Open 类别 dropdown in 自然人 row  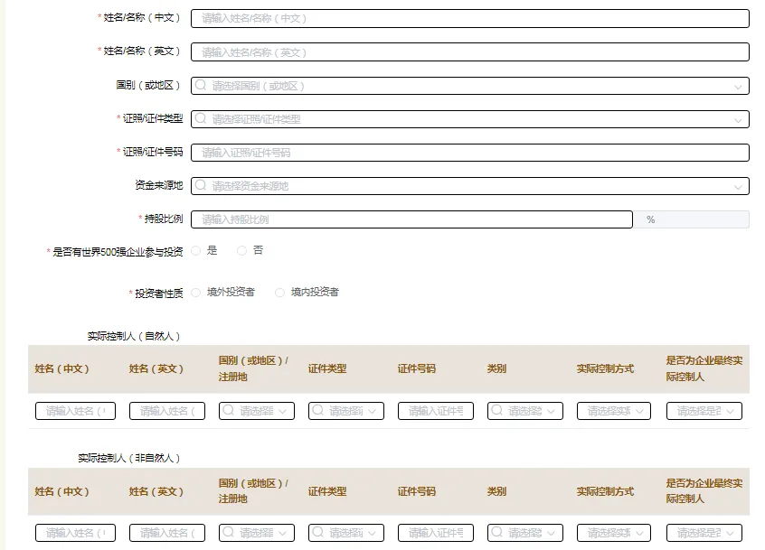coord(525,411)
